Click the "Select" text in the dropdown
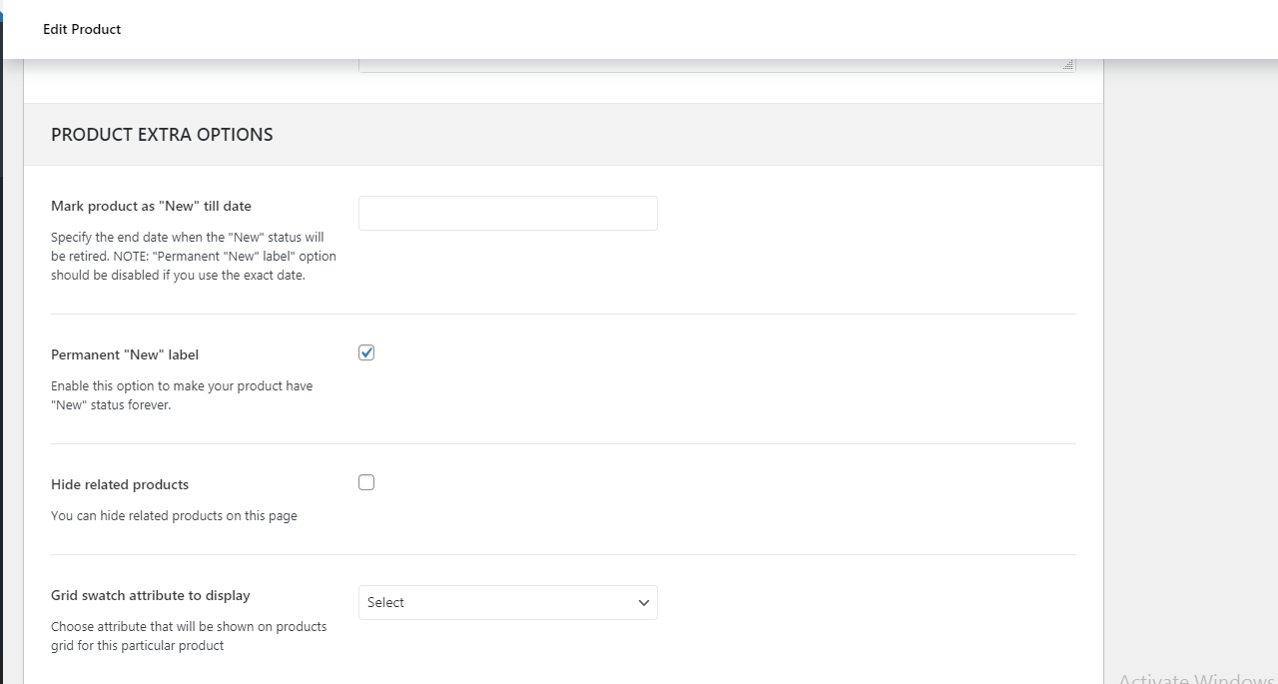This screenshot has width=1278, height=684. tap(385, 602)
